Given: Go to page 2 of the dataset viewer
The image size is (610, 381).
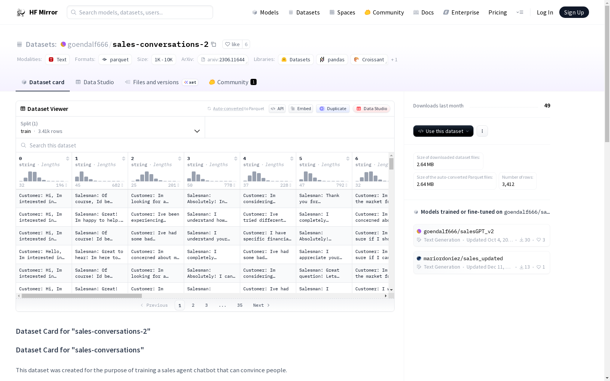Looking at the screenshot, I should pos(193,305).
